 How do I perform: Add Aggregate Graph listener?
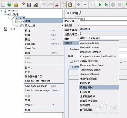pos(99,43)
